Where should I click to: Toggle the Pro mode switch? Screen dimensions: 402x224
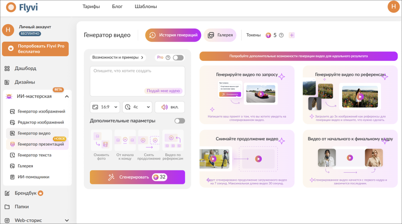click(x=178, y=58)
